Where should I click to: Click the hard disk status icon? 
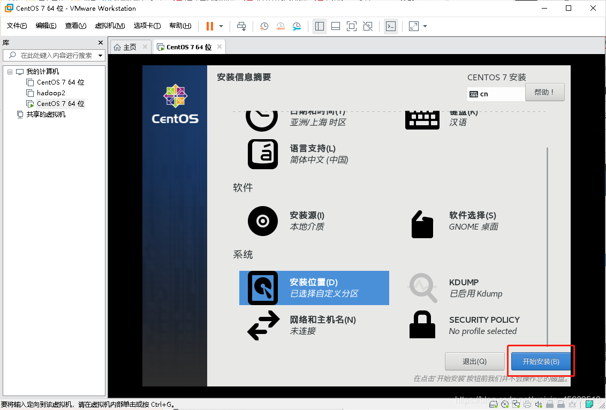pos(493,405)
